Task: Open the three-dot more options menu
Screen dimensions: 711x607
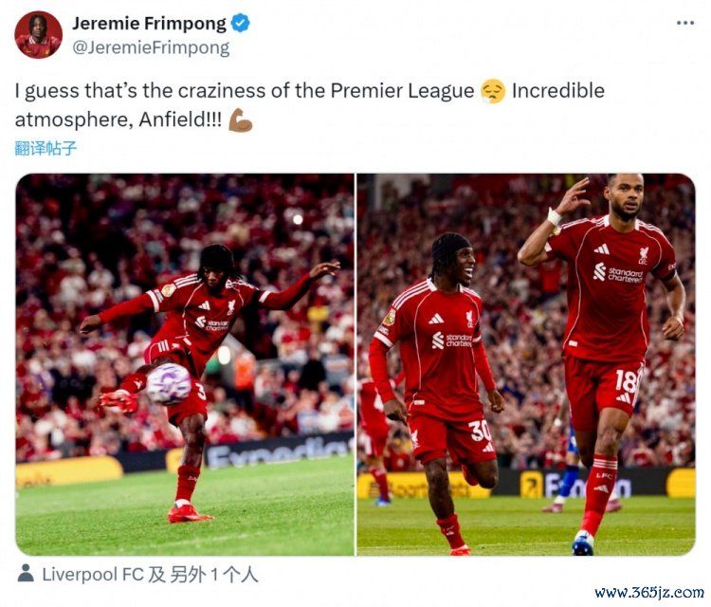Action: 685,23
